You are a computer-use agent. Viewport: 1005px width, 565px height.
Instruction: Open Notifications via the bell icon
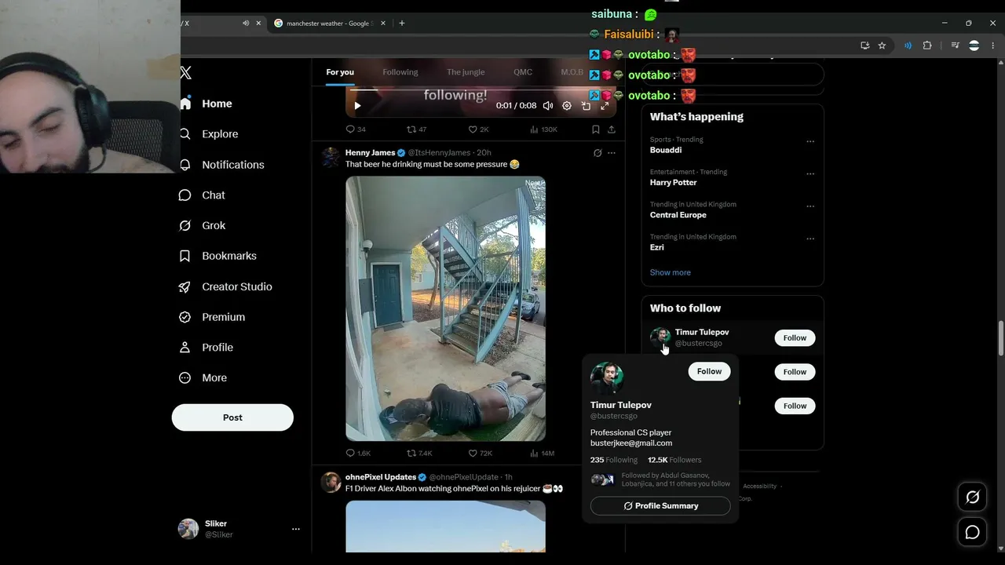(185, 165)
